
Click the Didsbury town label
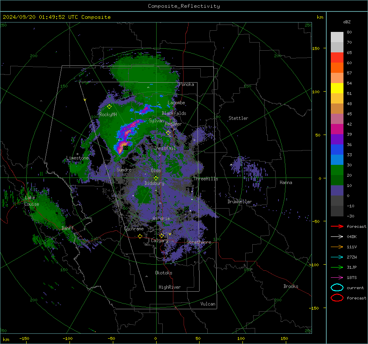pyautogui.click(x=154, y=183)
